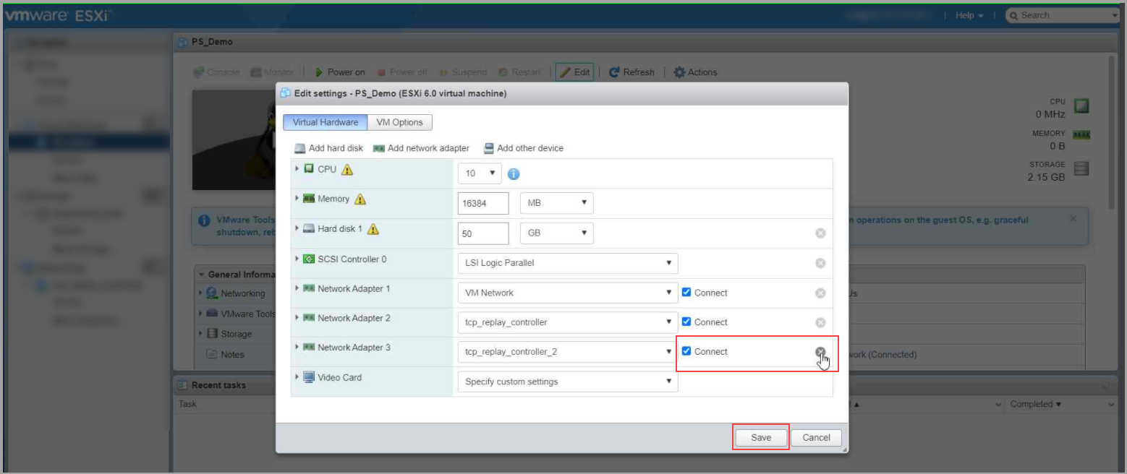Uncheck Connect for Network Adapter 1
This screenshot has height=474, width=1127.
686,293
